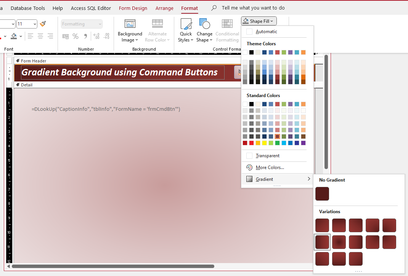Open Quick Styles gallery
This screenshot has height=276, width=408.
tap(186, 31)
